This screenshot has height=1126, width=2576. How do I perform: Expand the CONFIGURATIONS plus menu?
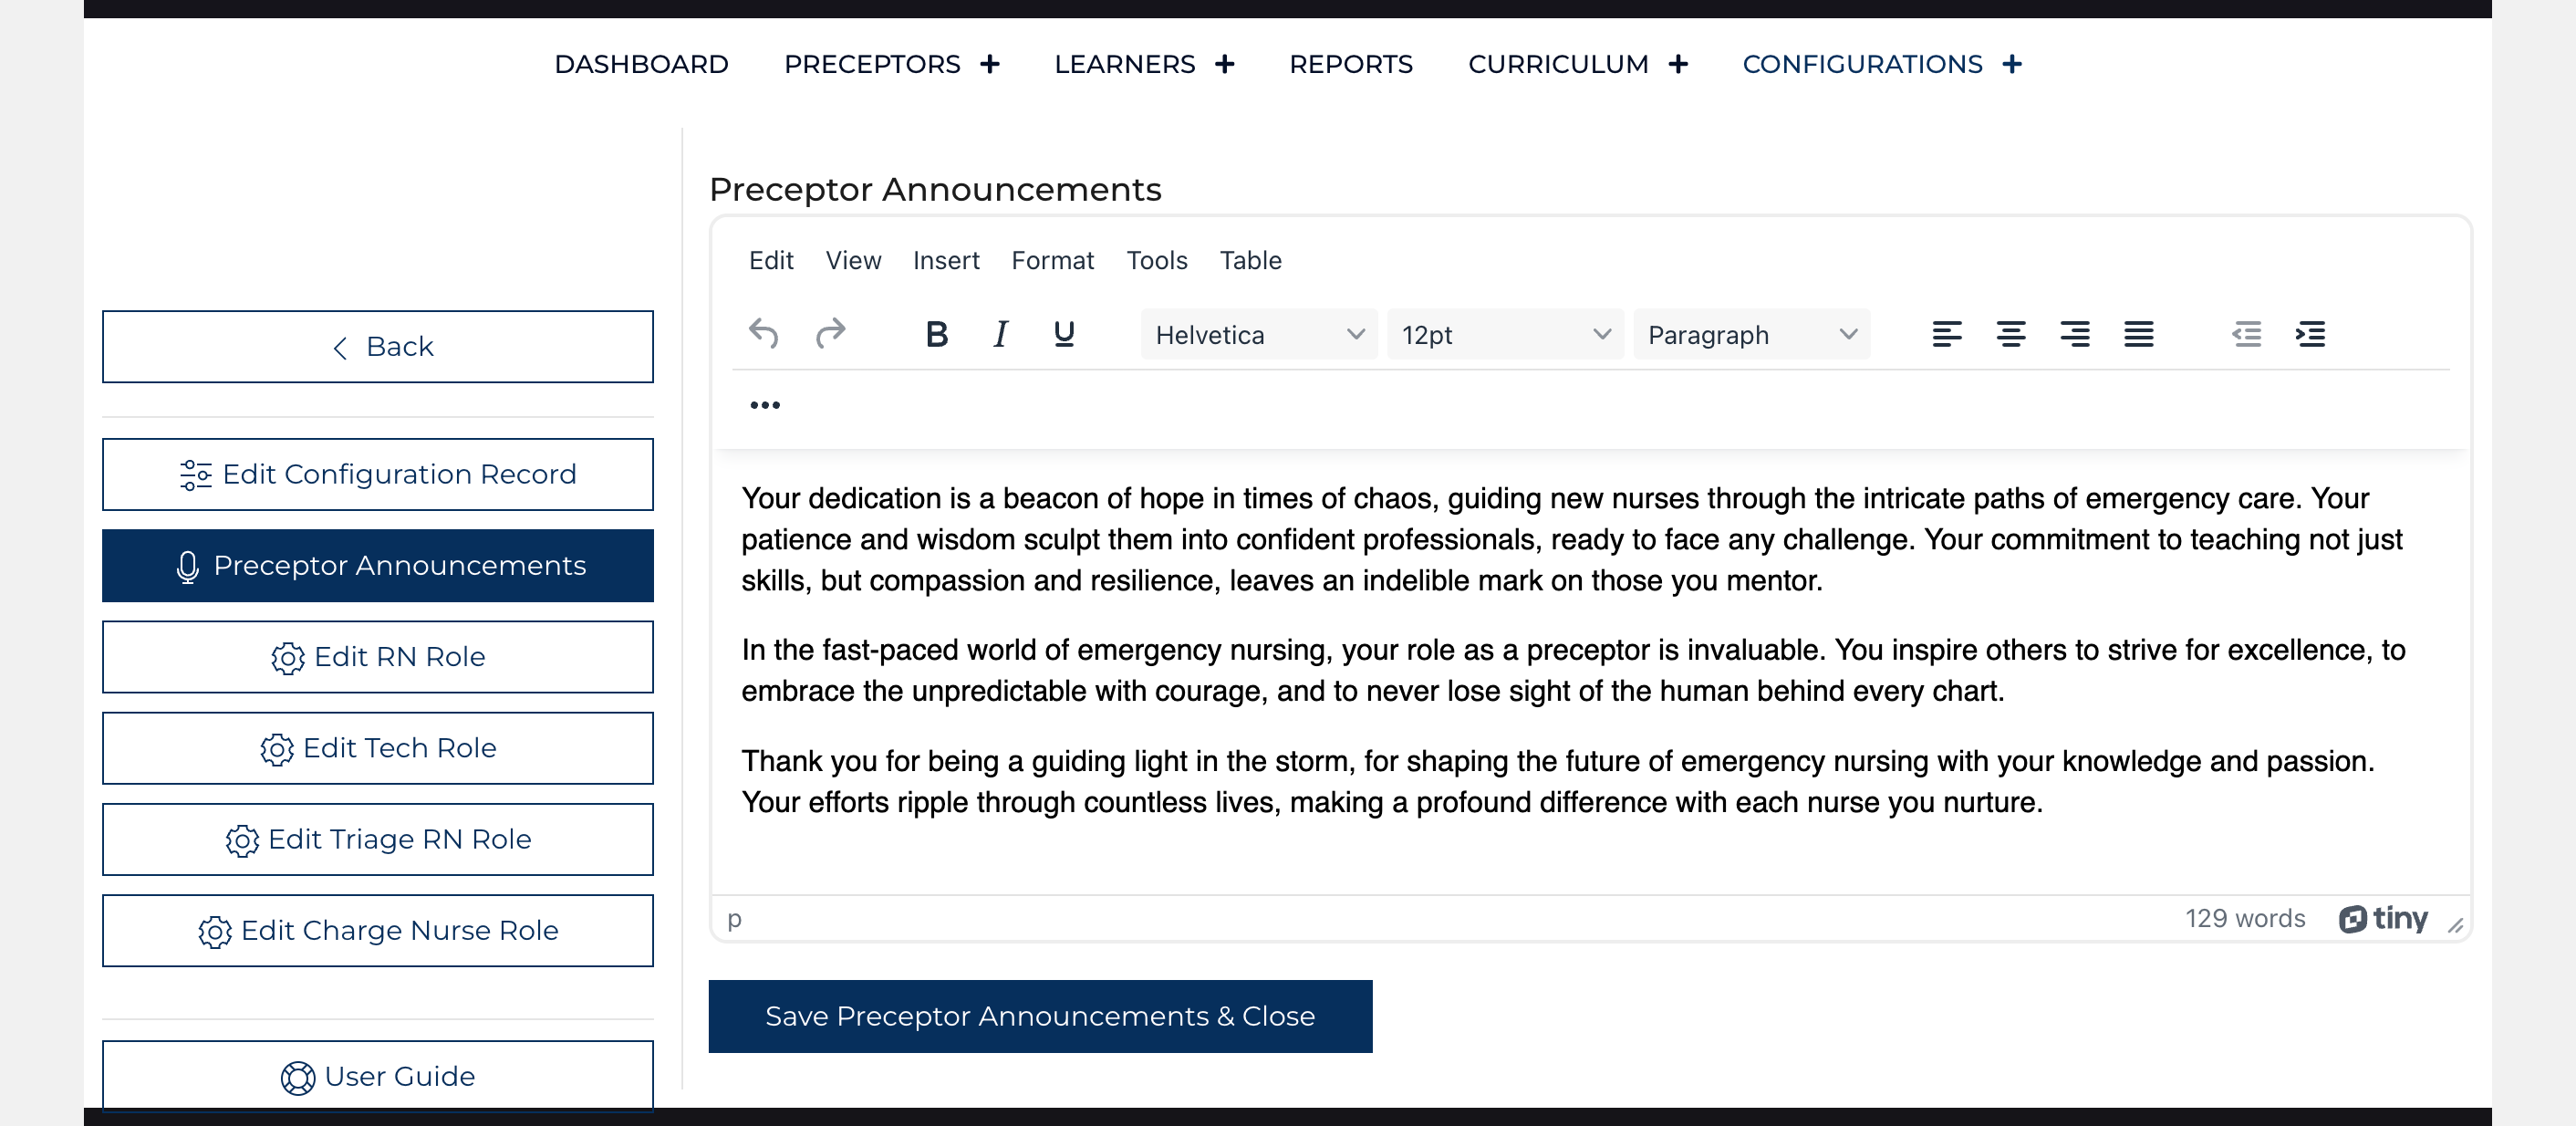(x=2012, y=65)
